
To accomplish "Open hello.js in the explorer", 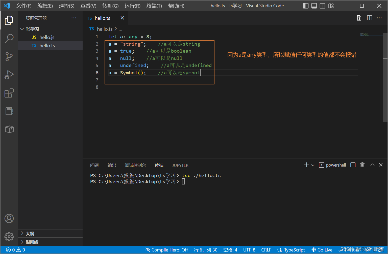I will click(x=50, y=37).
